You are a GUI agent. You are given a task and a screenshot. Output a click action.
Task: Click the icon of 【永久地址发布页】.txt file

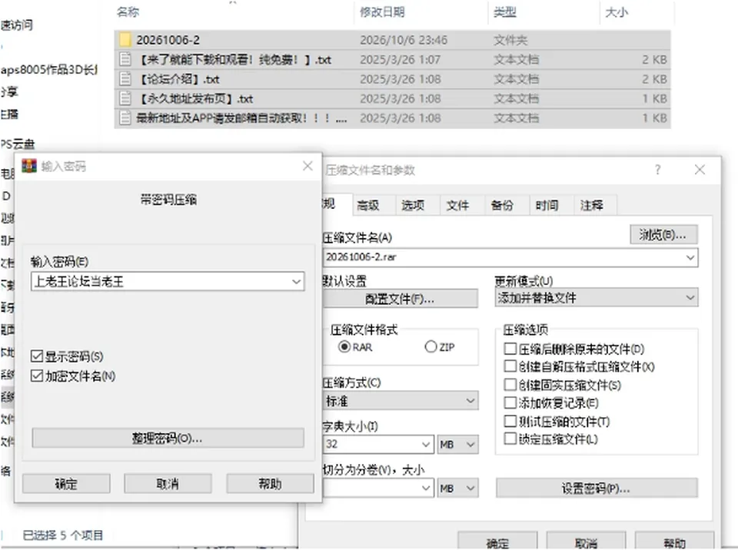tap(125, 98)
